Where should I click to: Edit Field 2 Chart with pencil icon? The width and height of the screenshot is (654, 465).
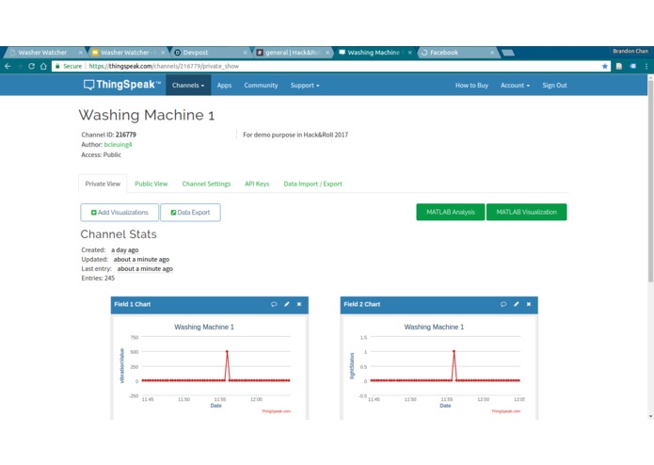[x=517, y=304]
